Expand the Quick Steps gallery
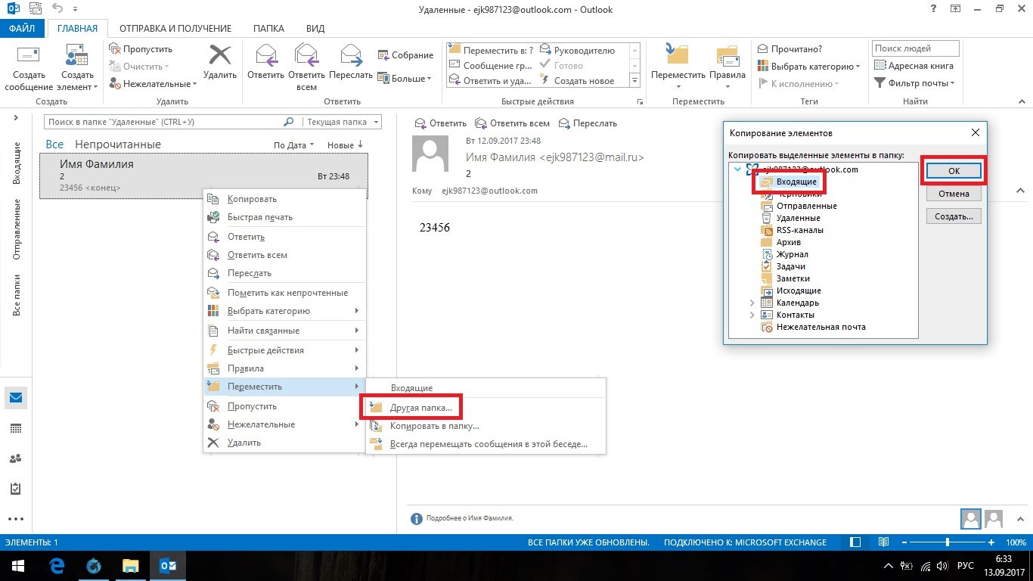The width and height of the screenshot is (1033, 581). tap(635, 81)
